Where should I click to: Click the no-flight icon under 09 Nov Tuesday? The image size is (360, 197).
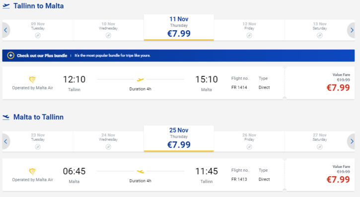point(38,35)
